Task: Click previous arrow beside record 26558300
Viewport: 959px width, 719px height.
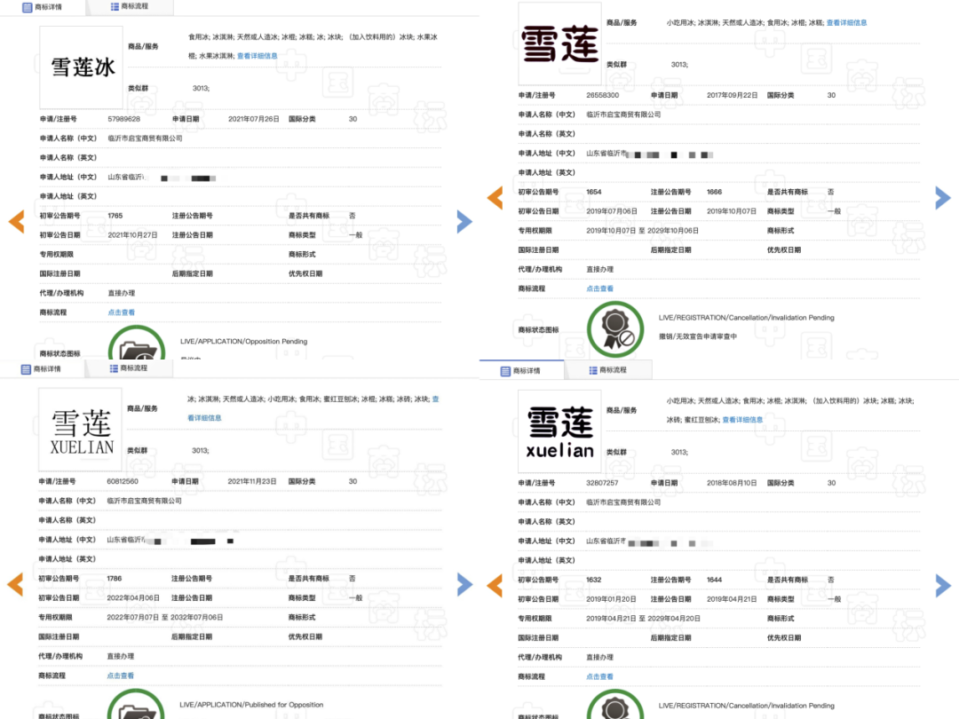Action: (x=495, y=197)
